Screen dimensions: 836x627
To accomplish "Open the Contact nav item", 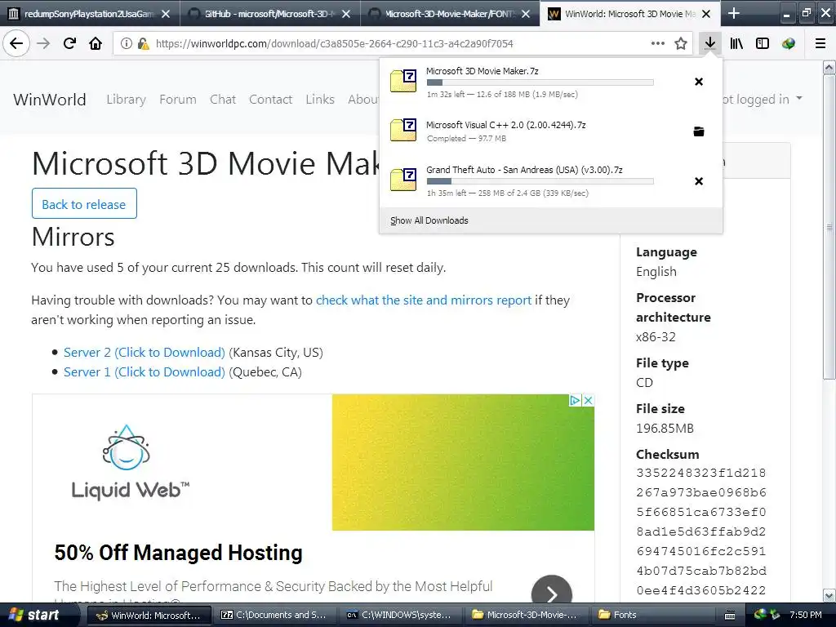I will [270, 99].
